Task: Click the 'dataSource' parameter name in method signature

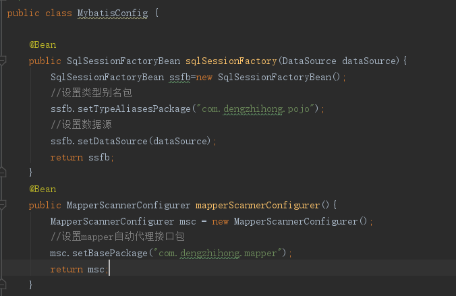Action: (369, 61)
